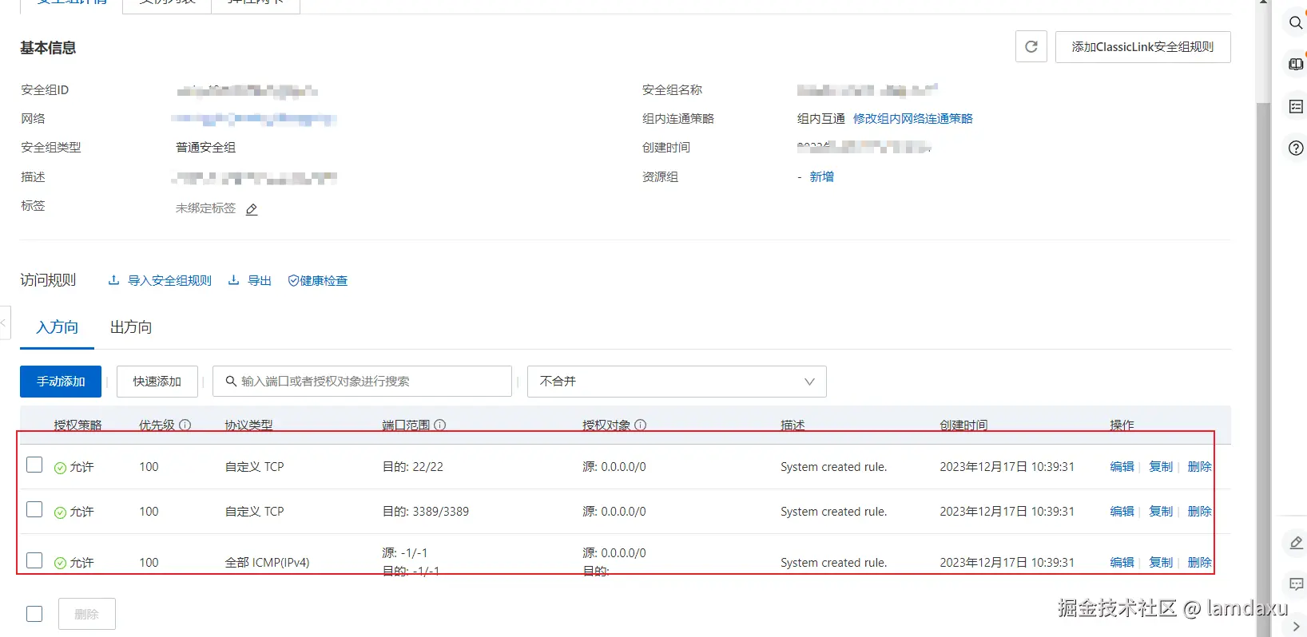Copy the ICMP(IPv4) rule

[1161, 562]
